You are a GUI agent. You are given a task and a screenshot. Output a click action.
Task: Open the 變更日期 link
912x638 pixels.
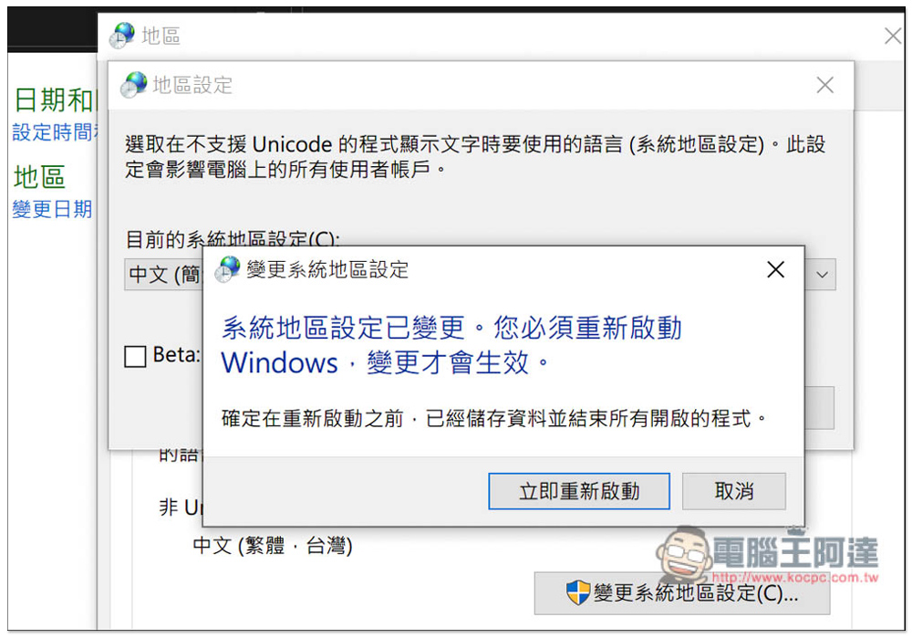click(52, 209)
